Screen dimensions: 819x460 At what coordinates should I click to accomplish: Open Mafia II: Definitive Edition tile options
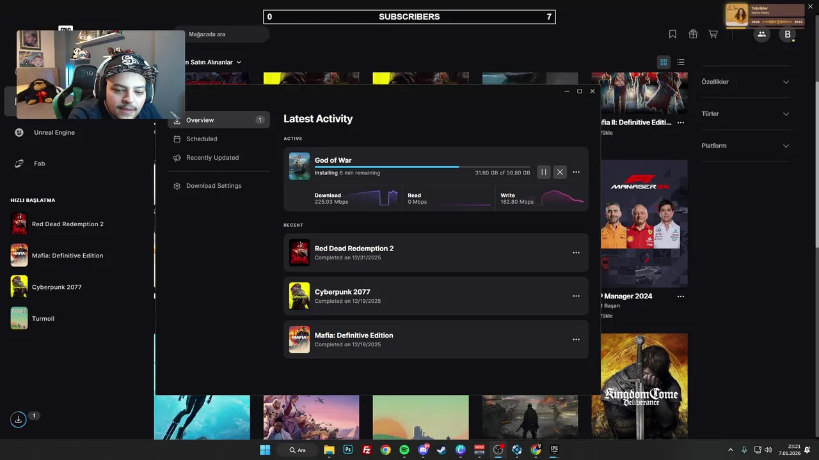tap(681, 122)
